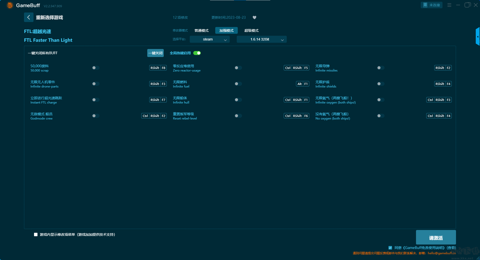Select 加强模式 trainer mode

[x=226, y=30]
